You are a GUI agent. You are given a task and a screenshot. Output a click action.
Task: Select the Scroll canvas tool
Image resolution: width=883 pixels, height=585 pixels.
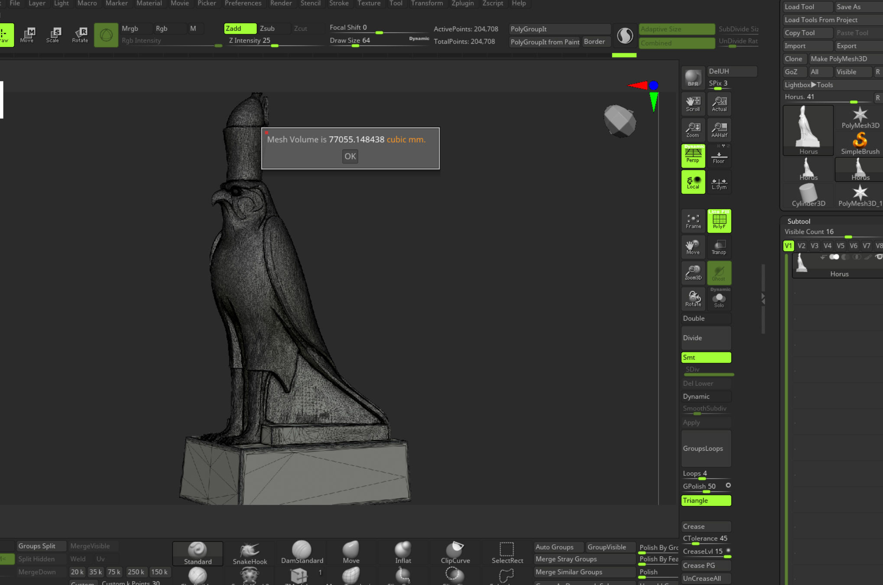693,104
